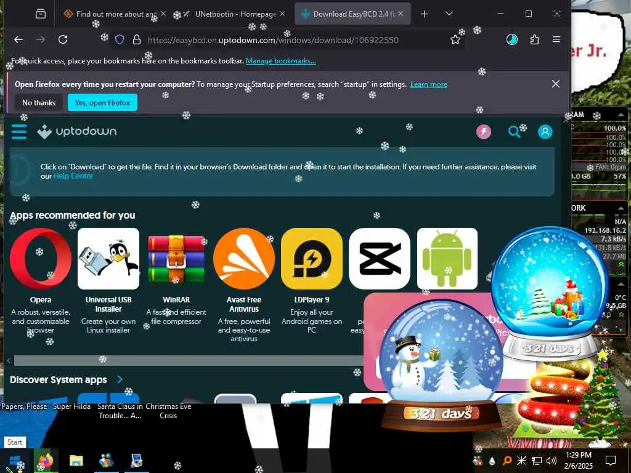Close the UNetbootin tab
631x473 pixels.
[x=282, y=14]
